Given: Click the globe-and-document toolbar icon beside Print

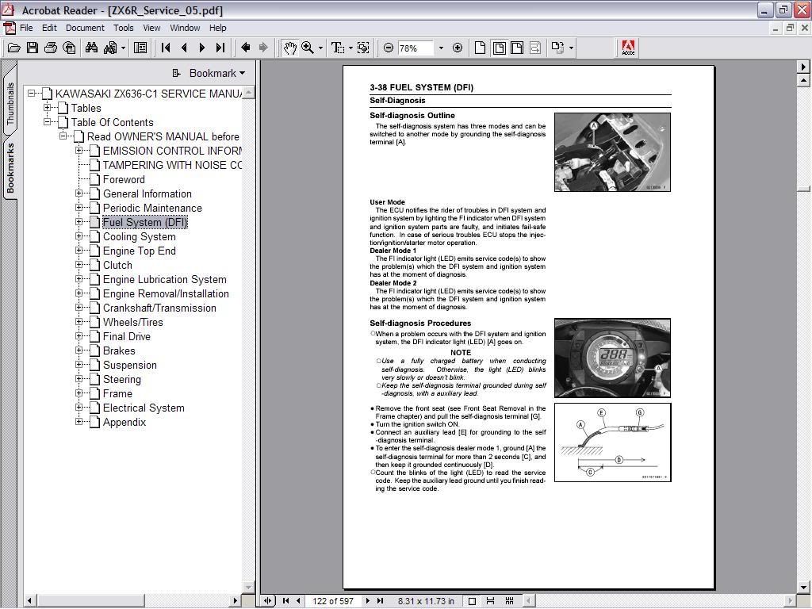Looking at the screenshot, I should 69,48.
